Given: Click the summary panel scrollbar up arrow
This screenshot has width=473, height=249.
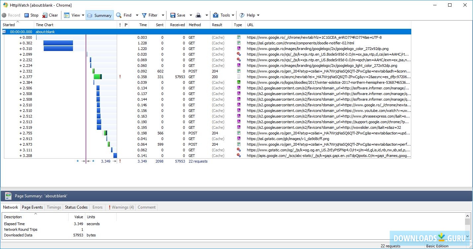Looking at the screenshot, I should (467, 216).
